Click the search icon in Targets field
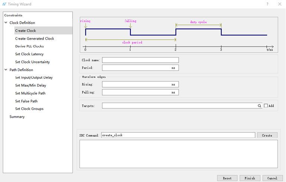 point(260,106)
